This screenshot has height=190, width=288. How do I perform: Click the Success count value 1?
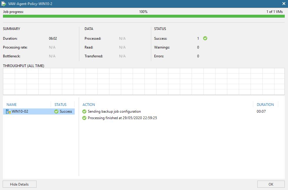(x=198, y=39)
